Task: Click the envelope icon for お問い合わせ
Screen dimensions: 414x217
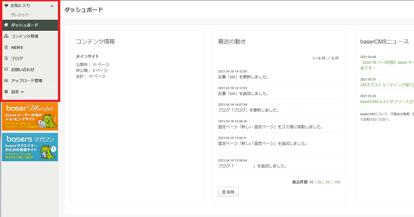Action: (x=6, y=69)
